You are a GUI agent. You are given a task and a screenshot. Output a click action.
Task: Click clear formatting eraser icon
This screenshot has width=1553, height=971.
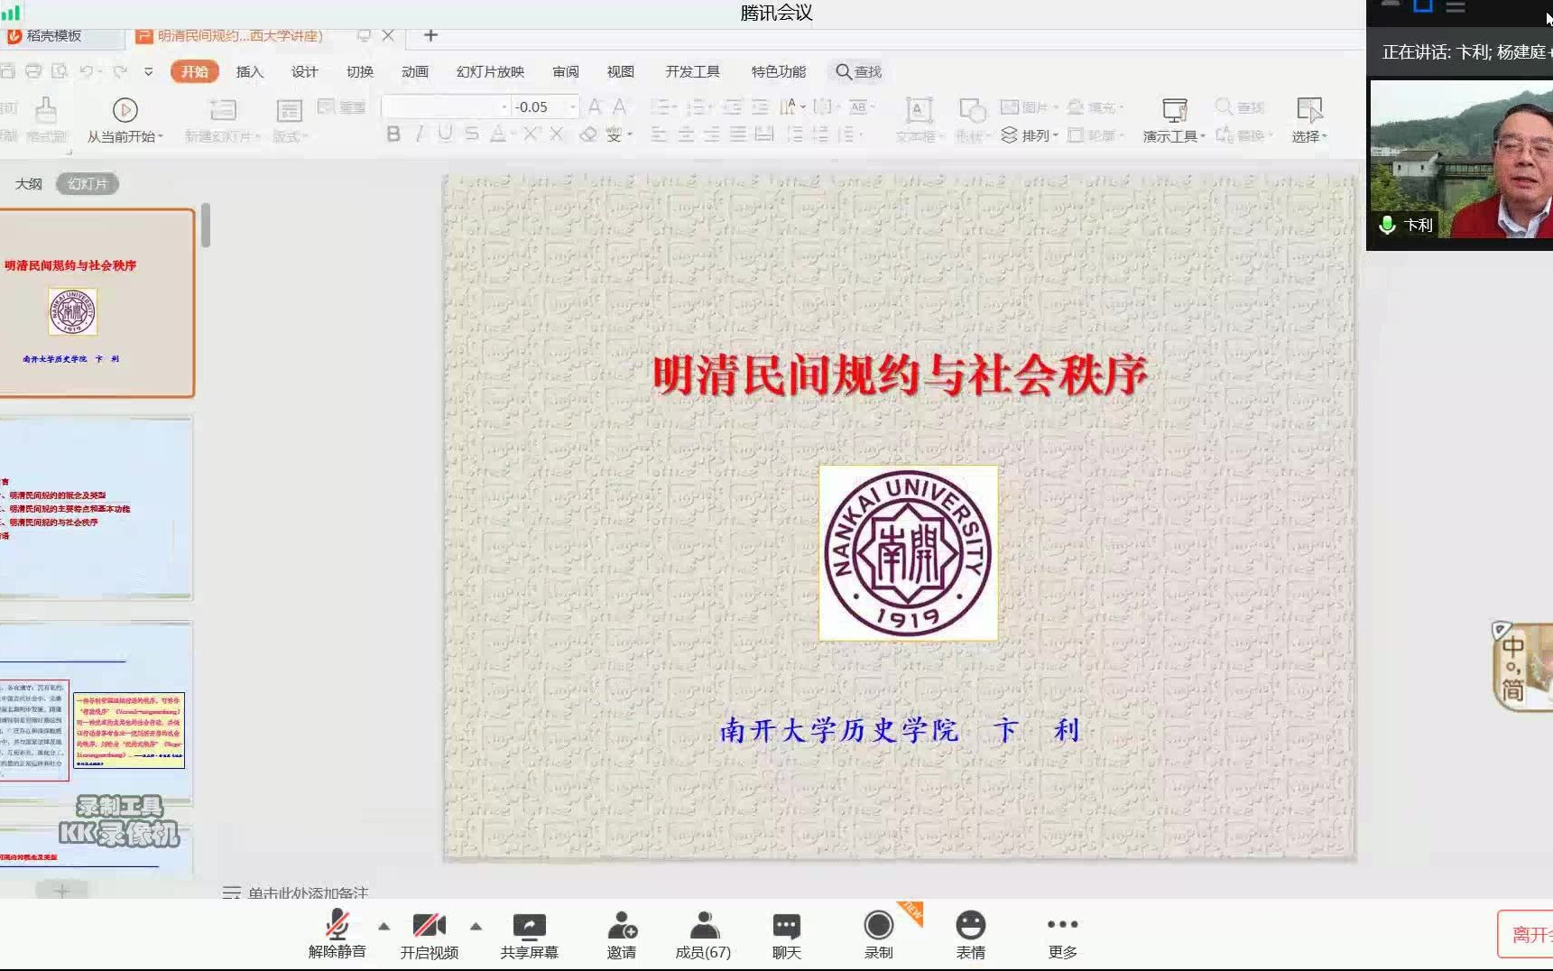[x=588, y=134]
